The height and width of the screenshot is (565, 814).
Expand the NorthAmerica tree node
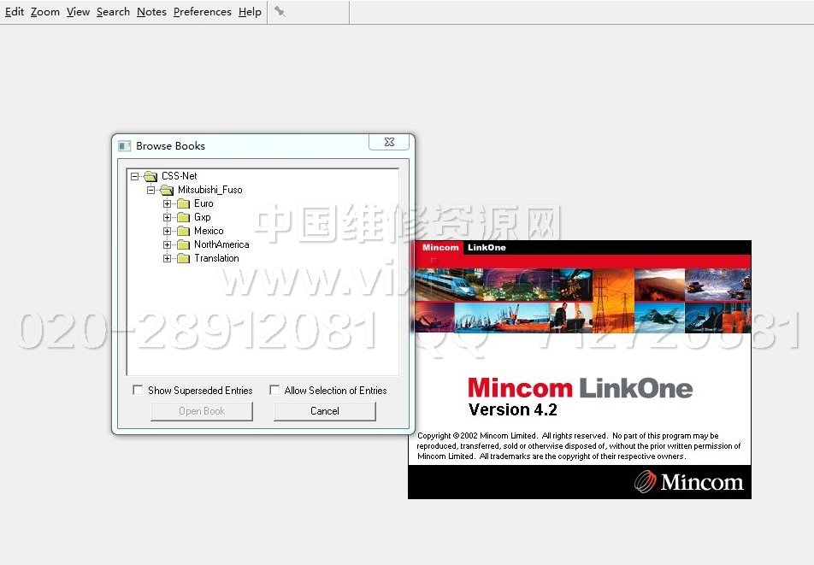click(168, 244)
